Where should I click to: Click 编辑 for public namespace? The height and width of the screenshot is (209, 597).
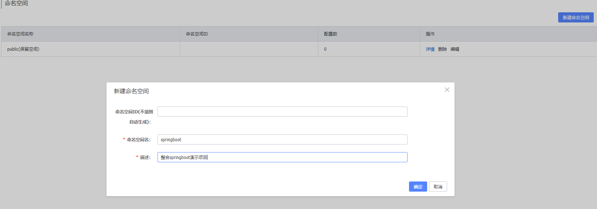[455, 49]
